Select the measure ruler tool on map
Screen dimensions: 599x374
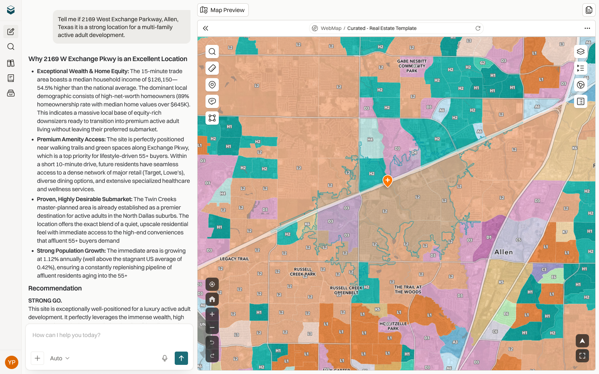[212, 68]
